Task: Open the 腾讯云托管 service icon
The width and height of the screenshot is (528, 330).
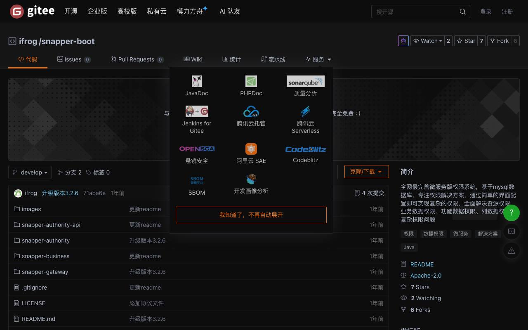Action: pos(251,111)
